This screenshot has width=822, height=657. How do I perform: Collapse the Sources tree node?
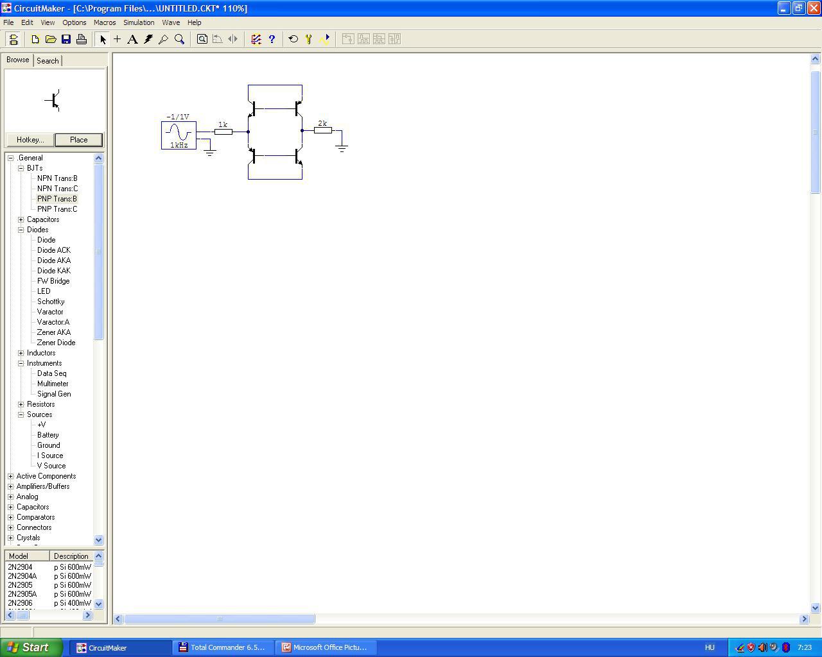tap(21, 414)
